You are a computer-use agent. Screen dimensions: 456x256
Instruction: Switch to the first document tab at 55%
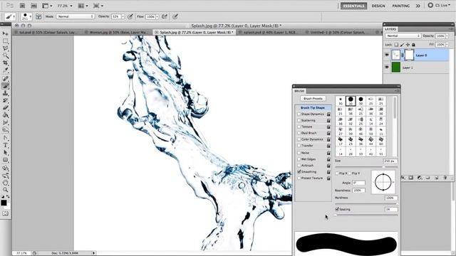(x=46, y=33)
